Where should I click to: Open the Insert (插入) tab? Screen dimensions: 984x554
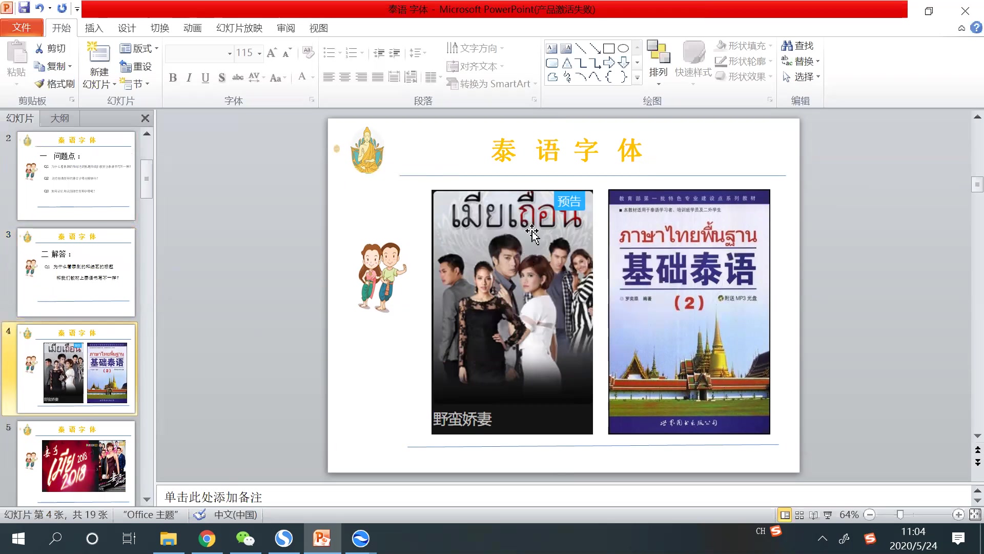tap(94, 28)
